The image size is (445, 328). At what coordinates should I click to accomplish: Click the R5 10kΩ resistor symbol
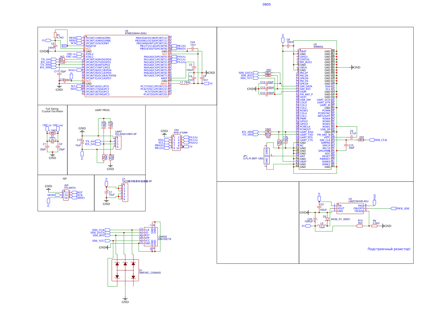click(x=279, y=142)
